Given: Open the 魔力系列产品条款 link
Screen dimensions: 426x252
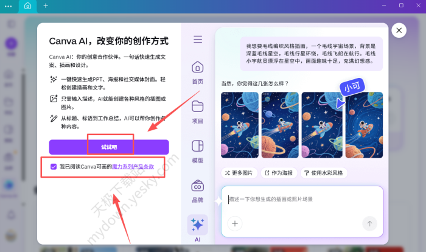Looking at the screenshot, I should [x=133, y=167].
